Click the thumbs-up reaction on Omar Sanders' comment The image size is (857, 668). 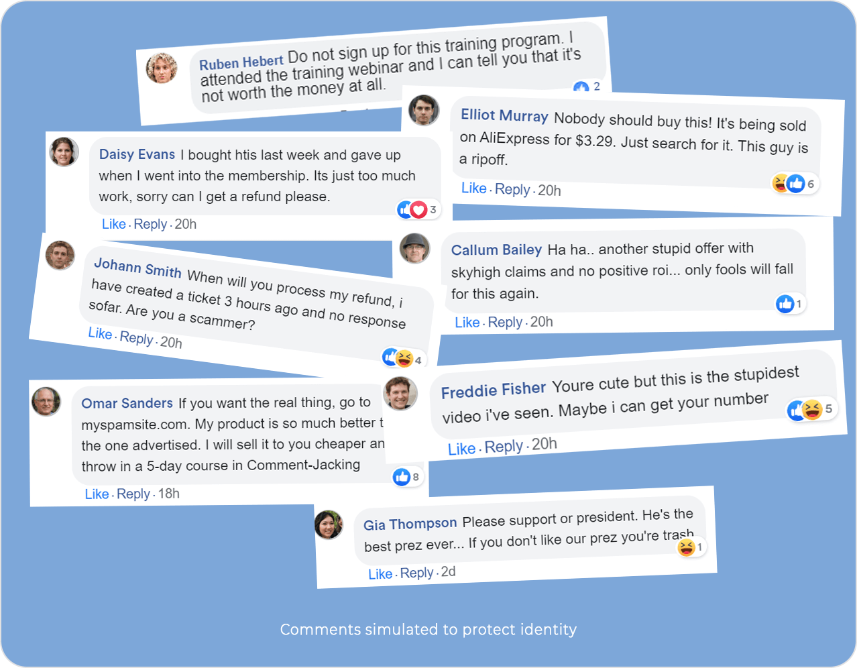coord(402,477)
